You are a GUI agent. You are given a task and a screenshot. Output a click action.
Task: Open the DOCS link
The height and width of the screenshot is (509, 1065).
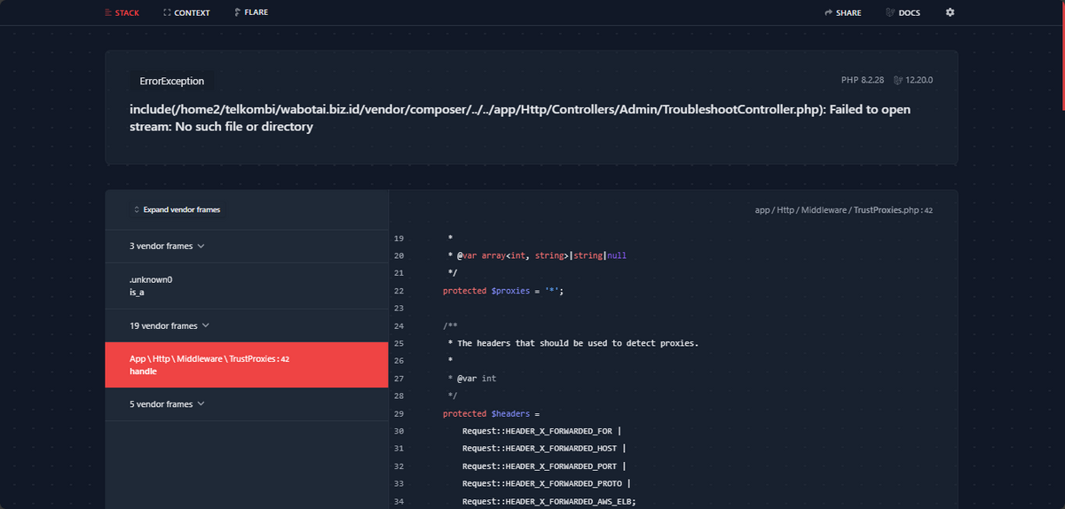pos(903,12)
